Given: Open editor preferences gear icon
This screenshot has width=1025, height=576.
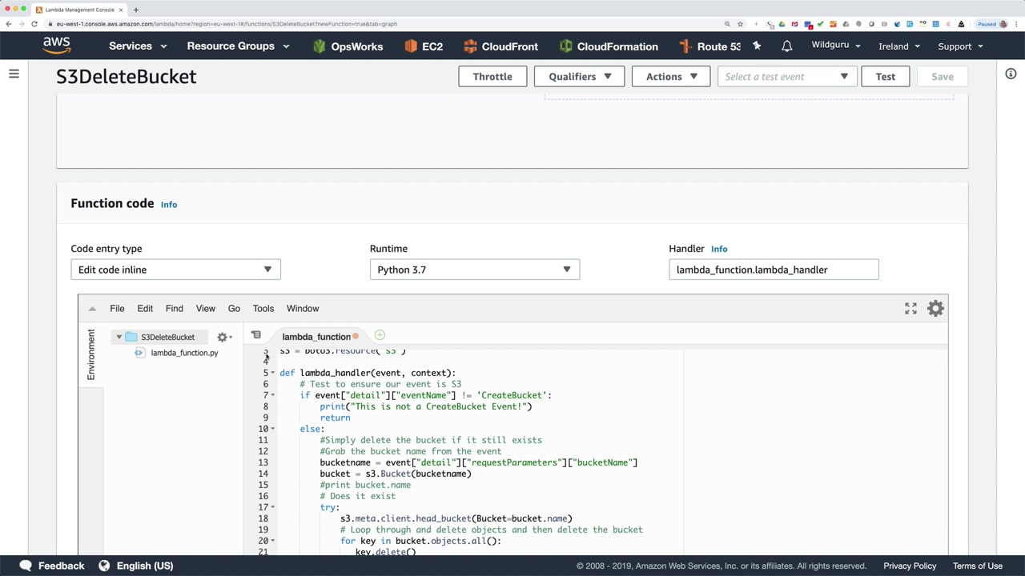Looking at the screenshot, I should click(935, 309).
